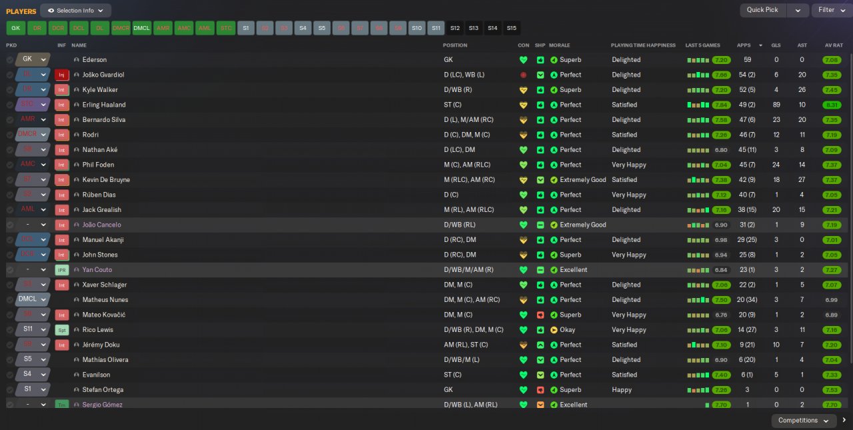Expand the Quick Pick arrow menu
This screenshot has width=853, height=430.
click(798, 10)
